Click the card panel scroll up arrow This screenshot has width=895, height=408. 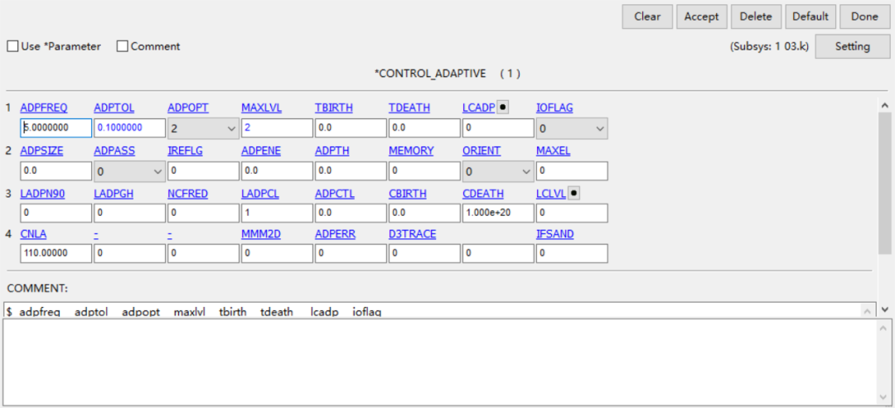[885, 105]
